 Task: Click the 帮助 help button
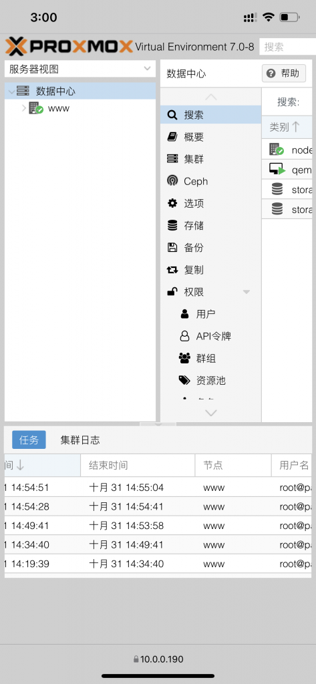point(284,73)
